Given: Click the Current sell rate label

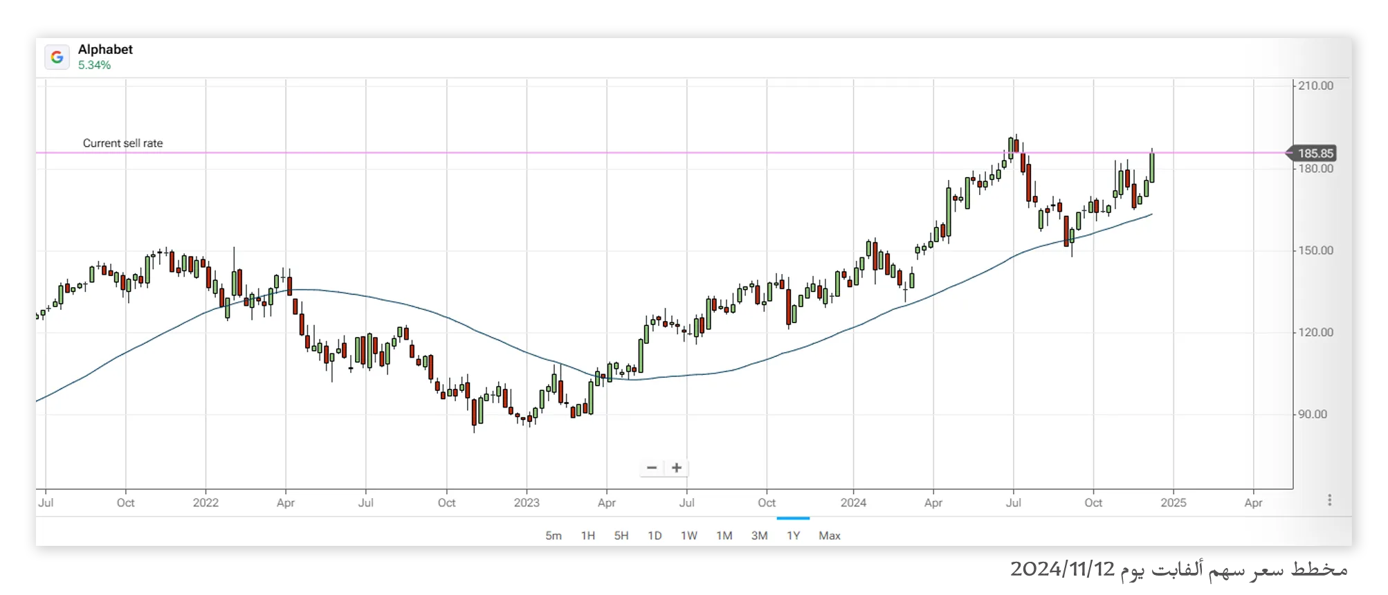Looking at the screenshot, I should [x=123, y=143].
